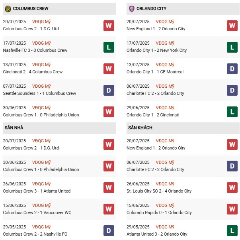Click the 30/06/2025 date in Columbus Crew's recent list
Viewport: 240px width, 240px height.
pos(14,108)
